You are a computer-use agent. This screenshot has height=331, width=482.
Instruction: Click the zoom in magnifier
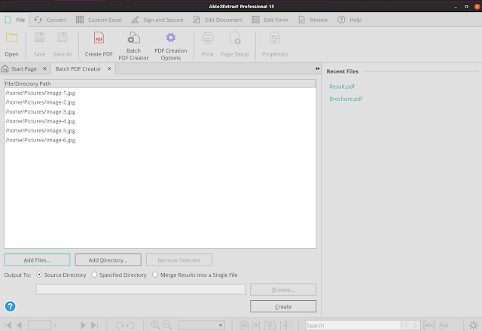point(156,325)
